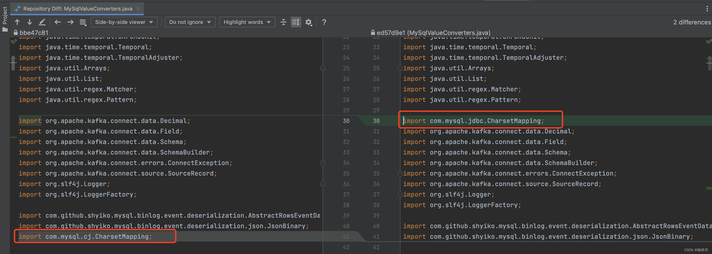Open diff settings gear icon

309,22
